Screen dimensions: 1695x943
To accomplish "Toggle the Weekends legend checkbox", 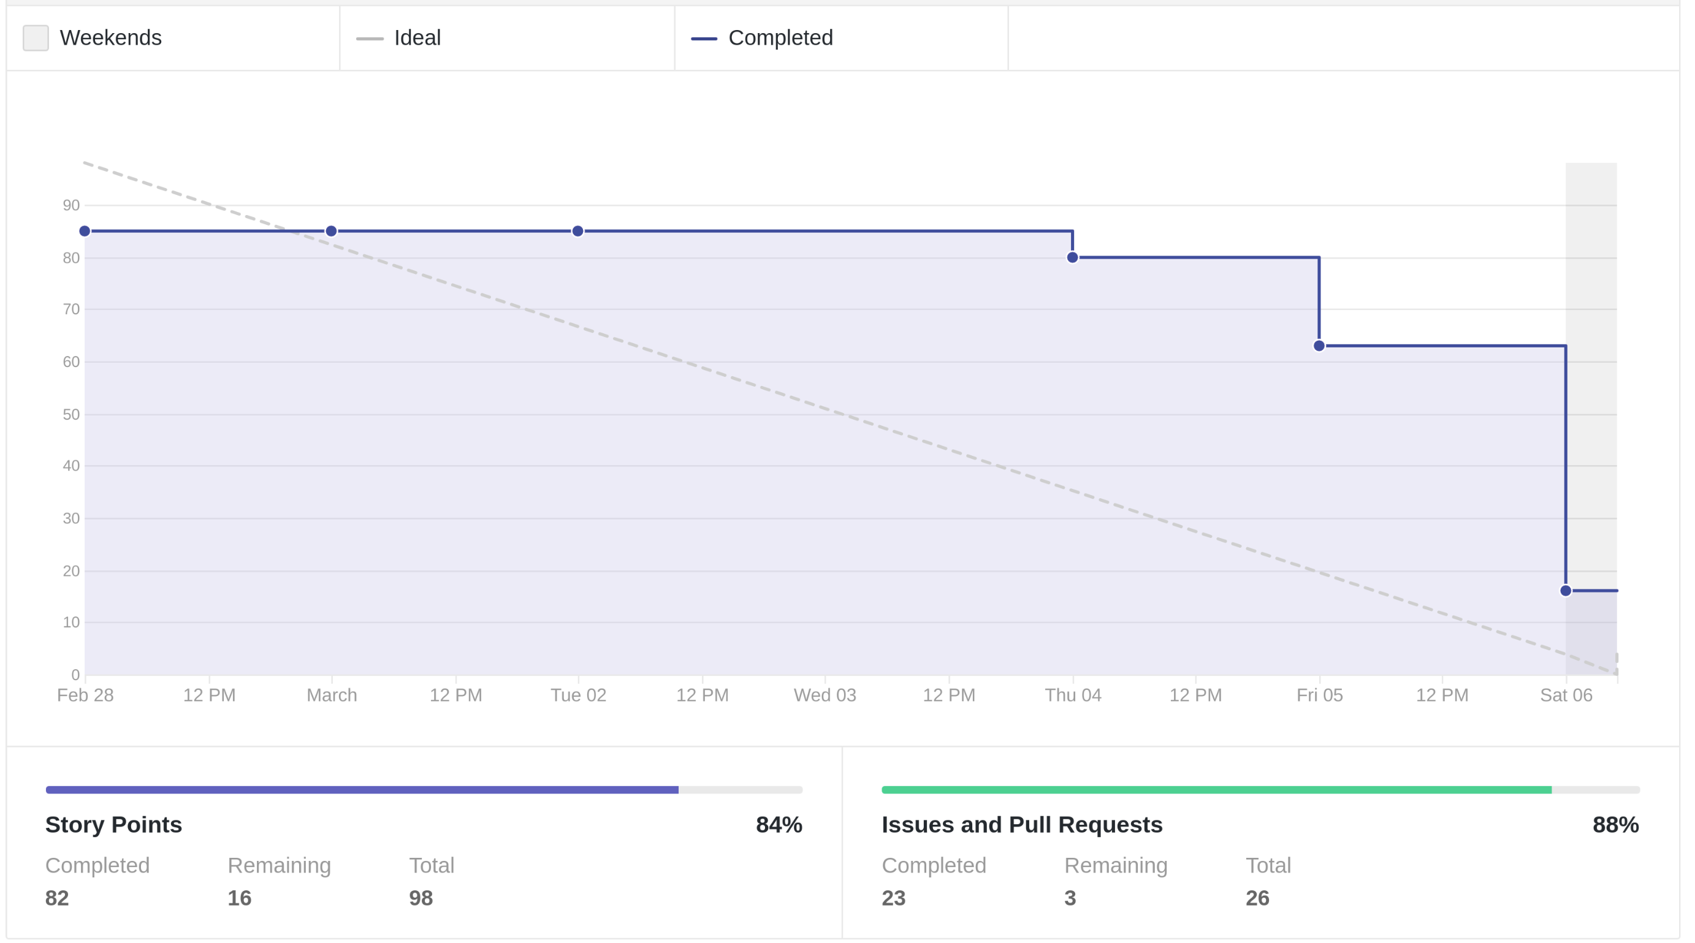I will (x=36, y=38).
